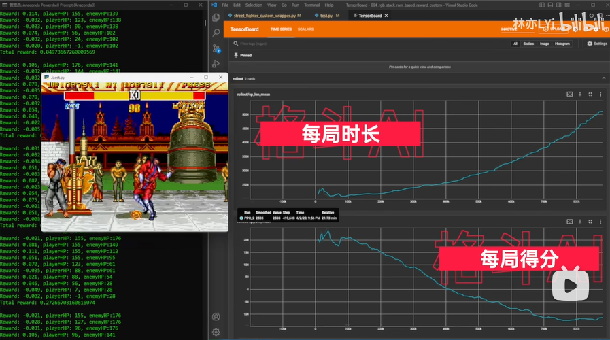
Task: Open the Edit menu
Action: (x=237, y=5)
